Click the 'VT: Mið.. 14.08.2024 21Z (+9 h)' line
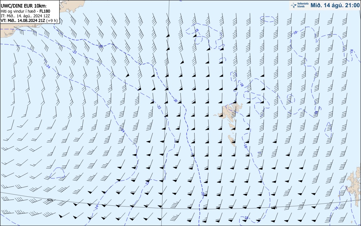This screenshot has height=226, width=361. (29, 21)
